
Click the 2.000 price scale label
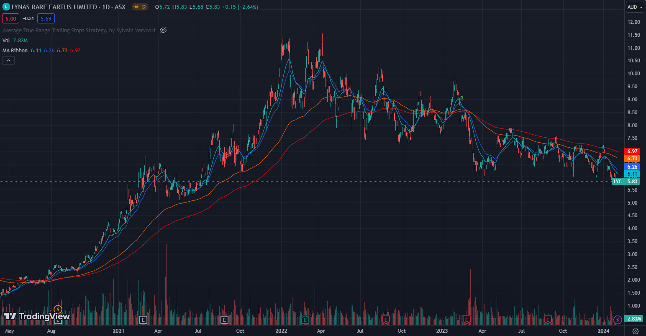[633, 280]
